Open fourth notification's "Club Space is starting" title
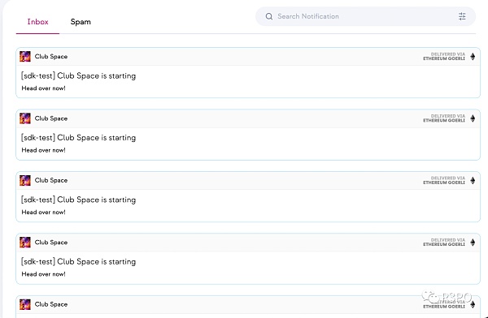This screenshot has height=318, width=488. 78,261
